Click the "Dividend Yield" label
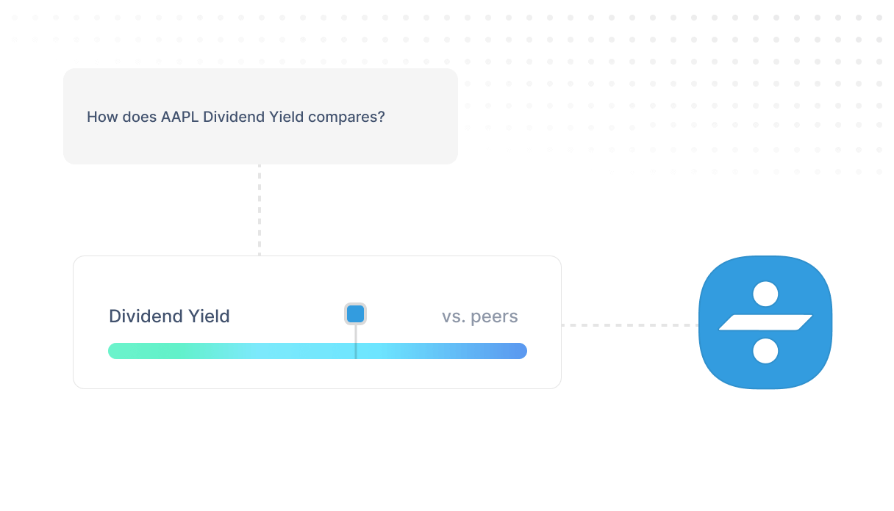The height and width of the screenshot is (511, 894). pyautogui.click(x=169, y=316)
